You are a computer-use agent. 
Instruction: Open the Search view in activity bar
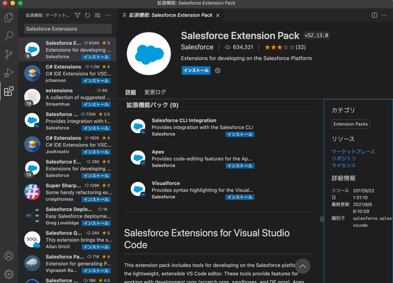tap(9, 36)
